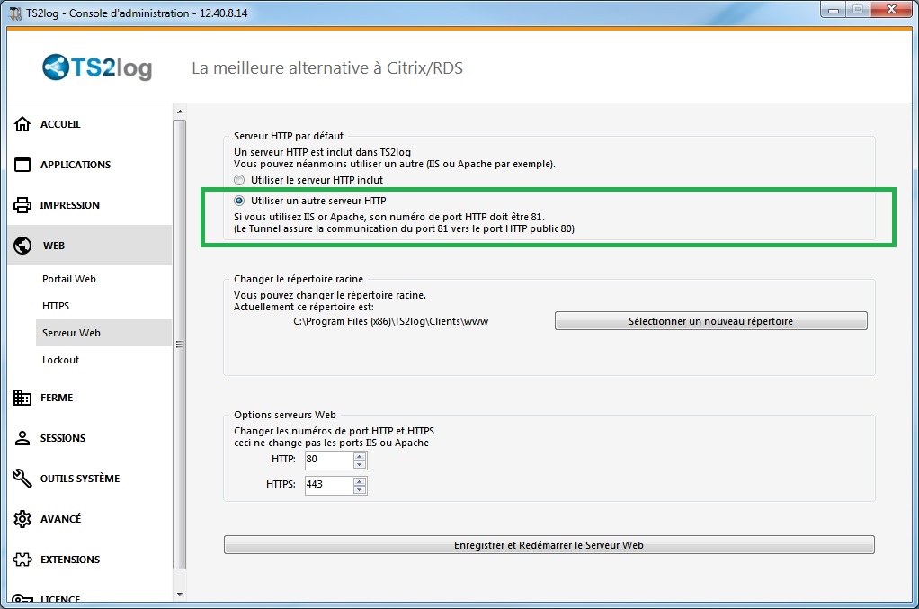Click the Applications window icon
The width and height of the screenshot is (919, 609).
[22, 165]
